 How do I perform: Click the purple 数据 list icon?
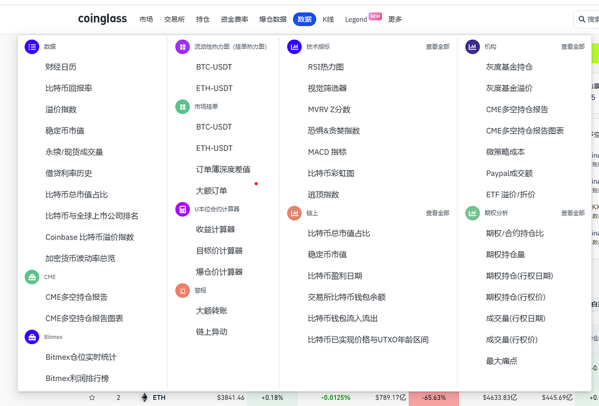32,47
